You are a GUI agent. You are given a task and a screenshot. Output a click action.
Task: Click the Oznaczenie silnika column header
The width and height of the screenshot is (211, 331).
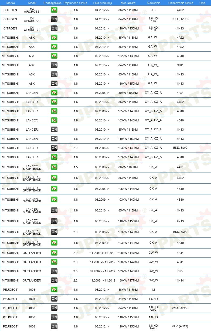pyautogui.click(x=181, y=3)
